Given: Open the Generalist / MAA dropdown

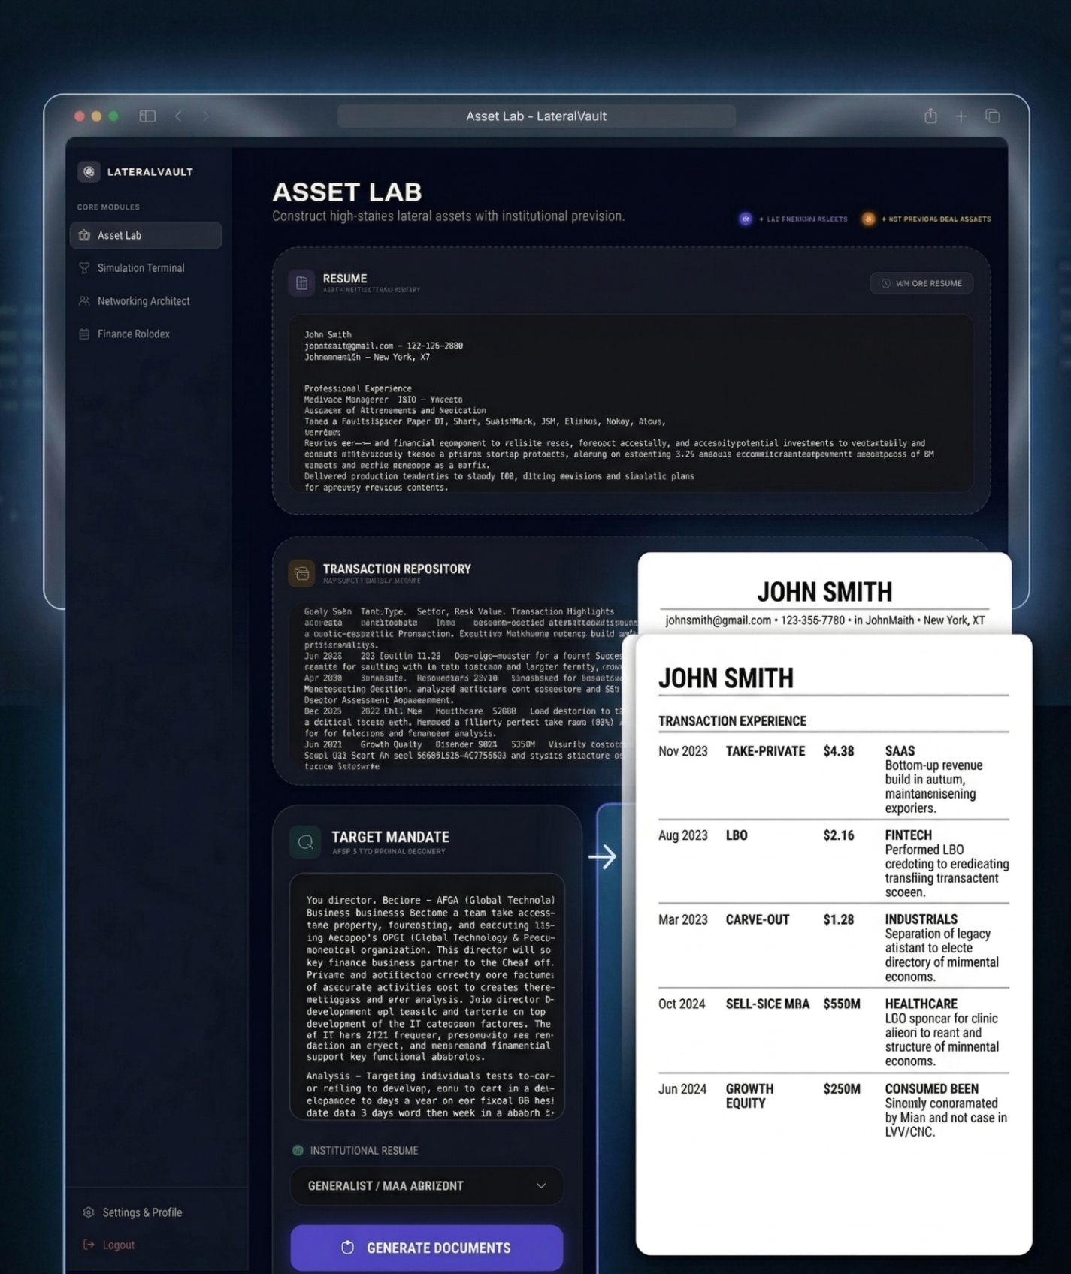Looking at the screenshot, I should pos(427,1186).
